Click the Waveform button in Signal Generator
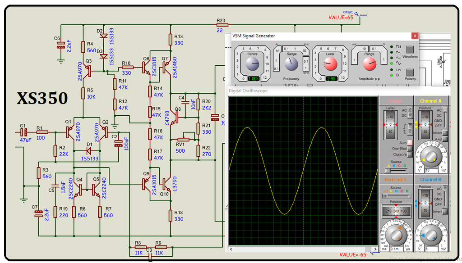The height and width of the screenshot is (263, 462). click(410, 50)
